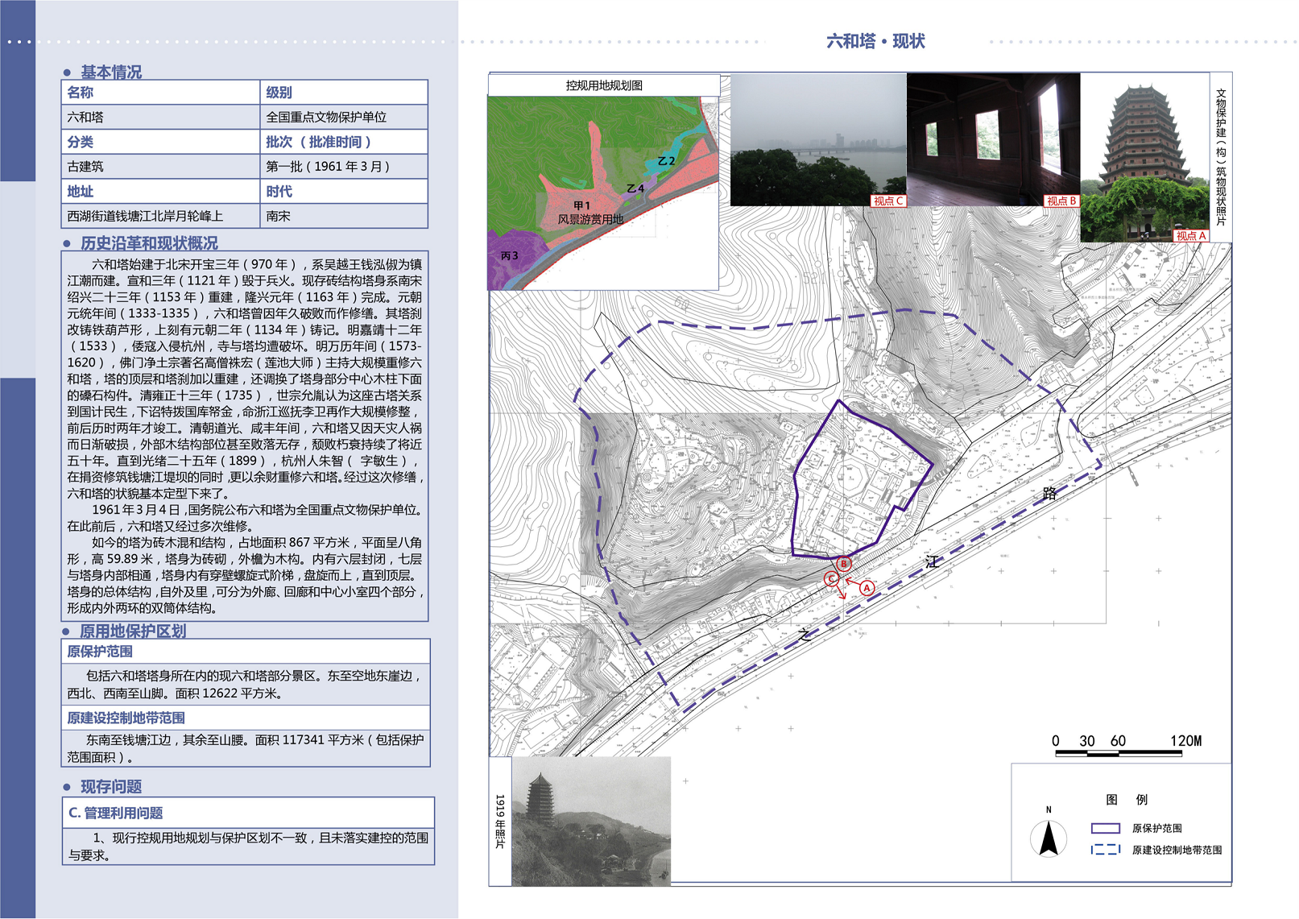1299x919 pixels.
Task: Click the 六和塔·现状 page title
Action: click(875, 41)
